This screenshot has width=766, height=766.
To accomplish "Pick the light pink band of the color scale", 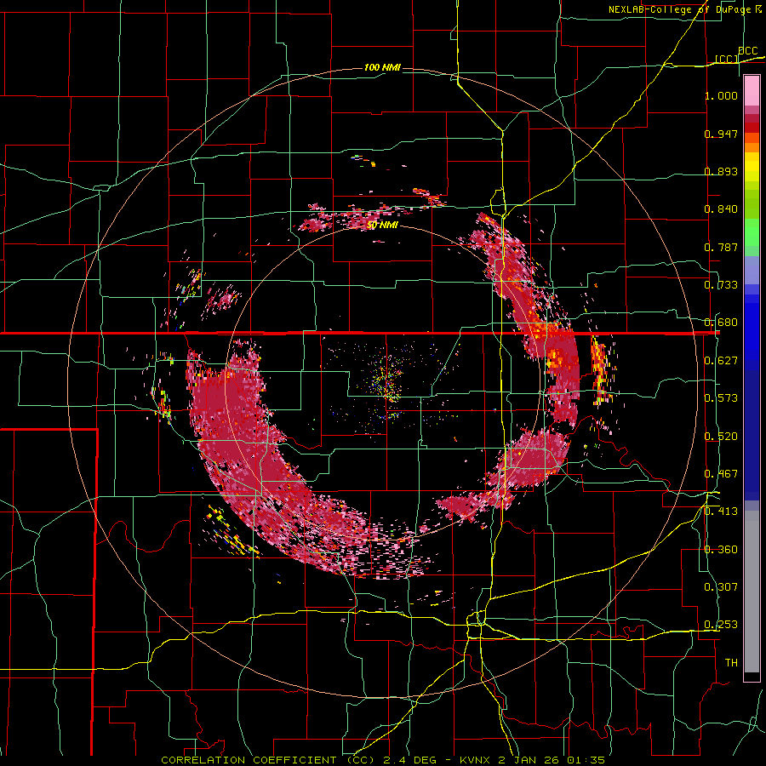I will [752, 91].
